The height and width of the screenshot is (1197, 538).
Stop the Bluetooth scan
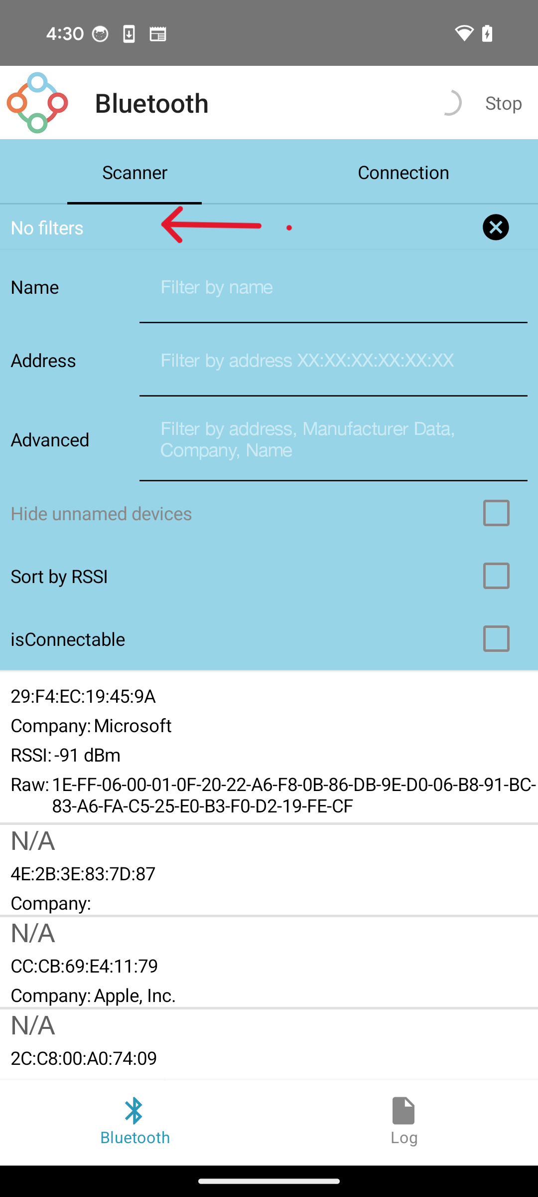(504, 103)
